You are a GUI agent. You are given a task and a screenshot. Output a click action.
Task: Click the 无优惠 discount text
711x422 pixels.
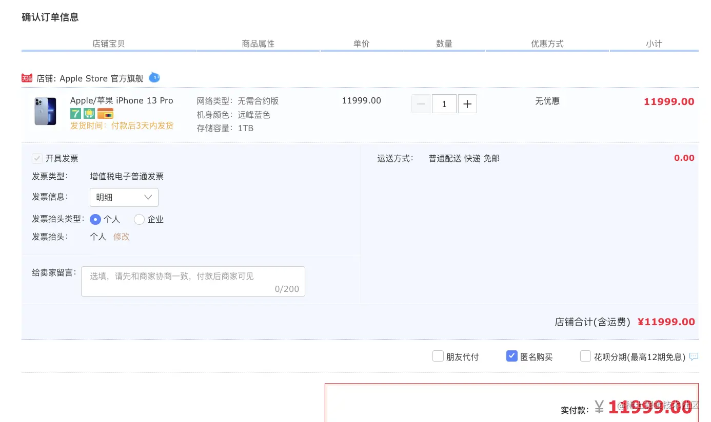[547, 101]
